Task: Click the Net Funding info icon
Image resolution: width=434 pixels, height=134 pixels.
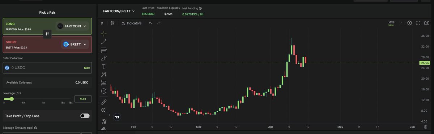Action: tap(200, 8)
